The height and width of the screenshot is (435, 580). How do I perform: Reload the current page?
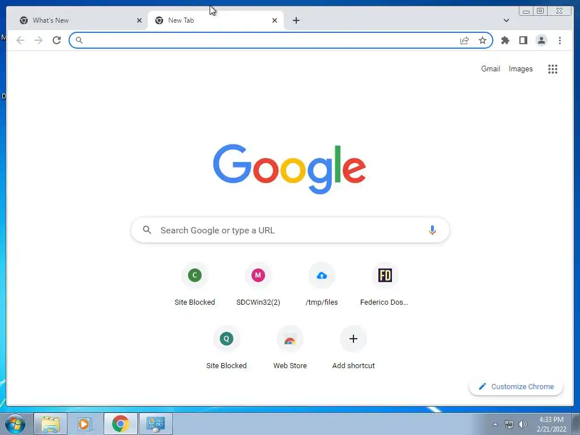tap(57, 40)
